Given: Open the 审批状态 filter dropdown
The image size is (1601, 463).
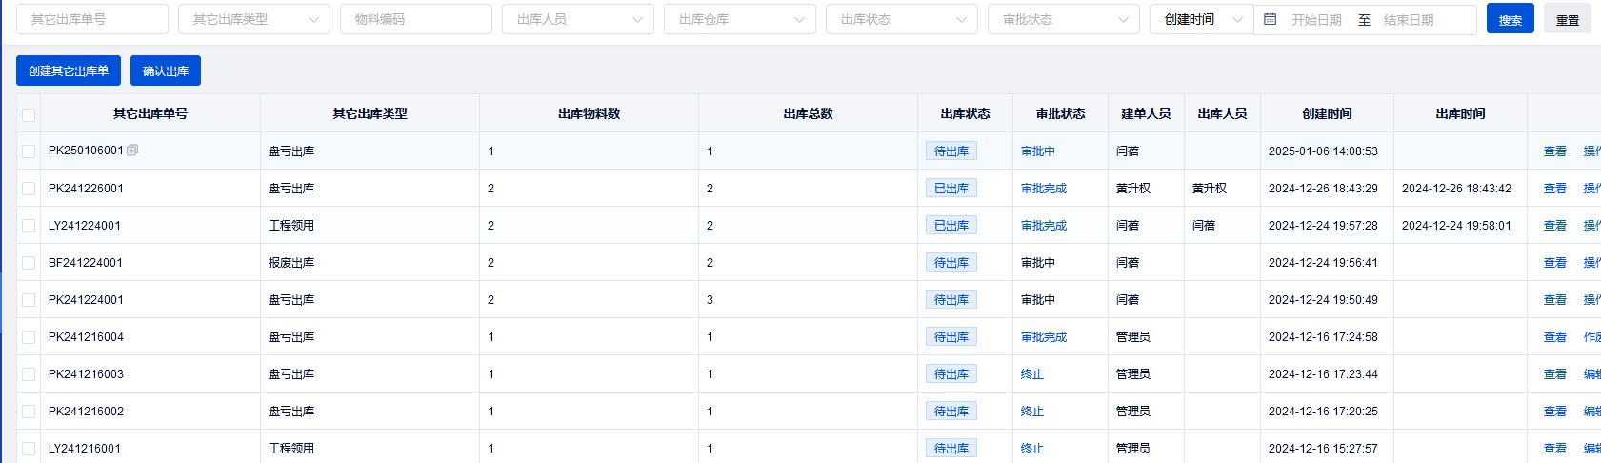Looking at the screenshot, I should click(1063, 19).
